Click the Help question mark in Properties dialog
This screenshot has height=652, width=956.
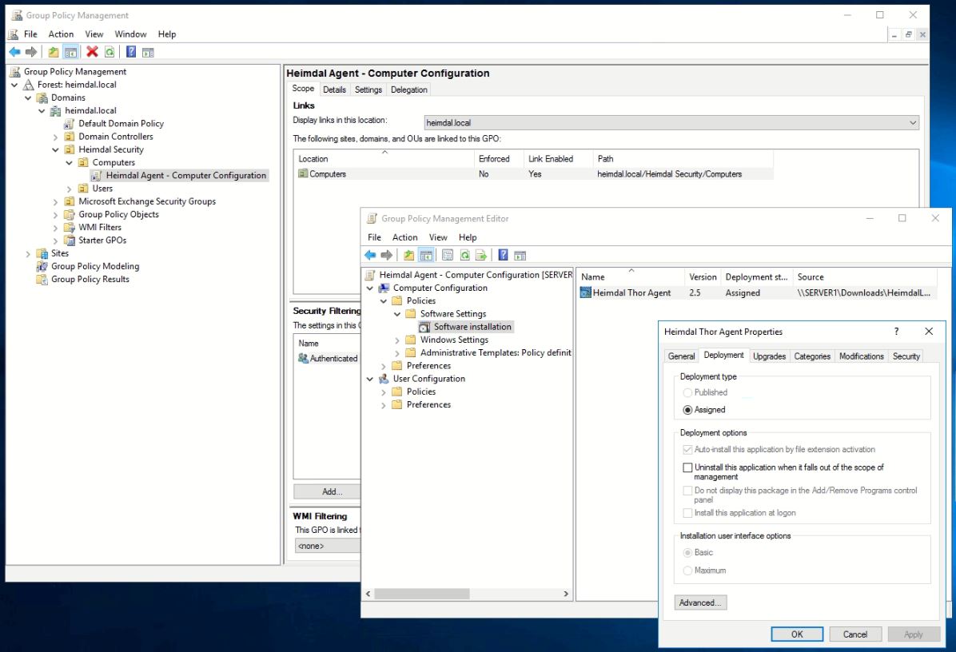(x=896, y=332)
